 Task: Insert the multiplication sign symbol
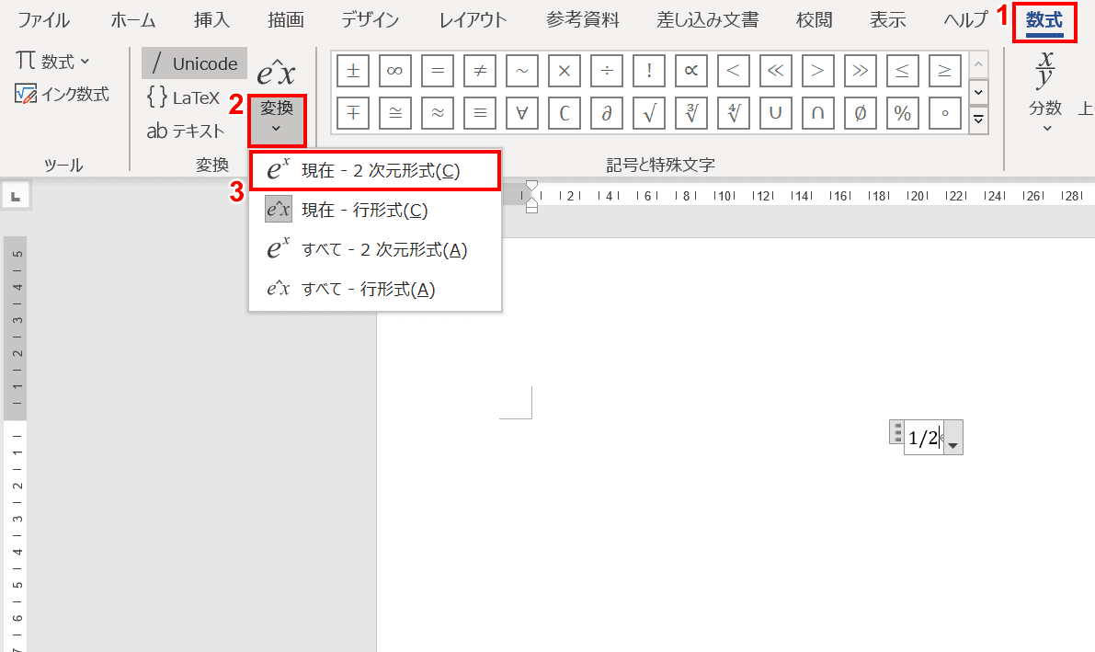[565, 71]
